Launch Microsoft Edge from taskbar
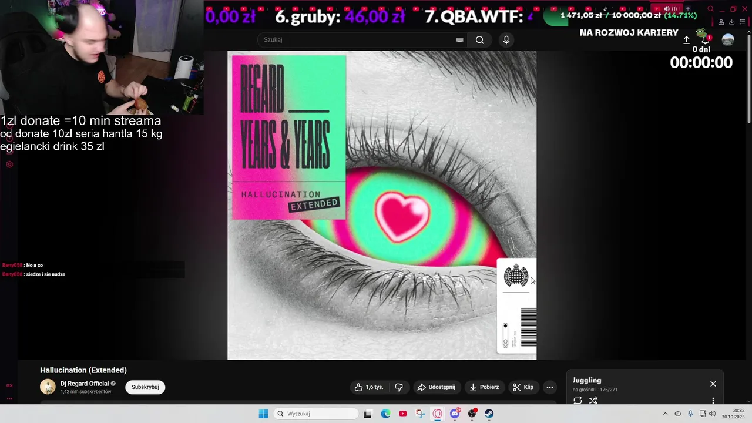Image resolution: width=752 pixels, height=423 pixels. point(385,414)
